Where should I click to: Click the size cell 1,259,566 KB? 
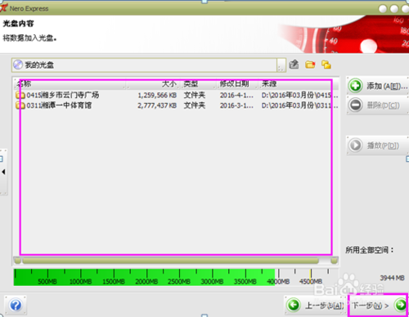pyautogui.click(x=157, y=96)
